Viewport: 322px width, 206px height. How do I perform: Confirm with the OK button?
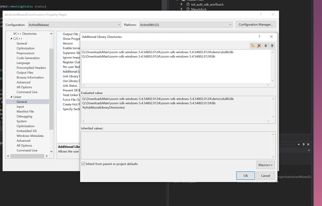tap(245, 176)
